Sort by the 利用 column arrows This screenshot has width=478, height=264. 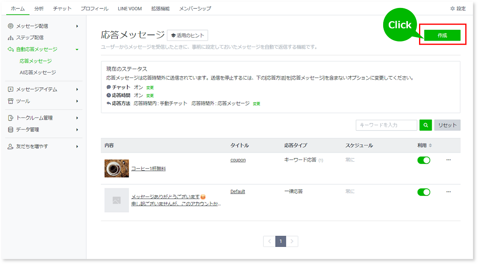pos(430,146)
